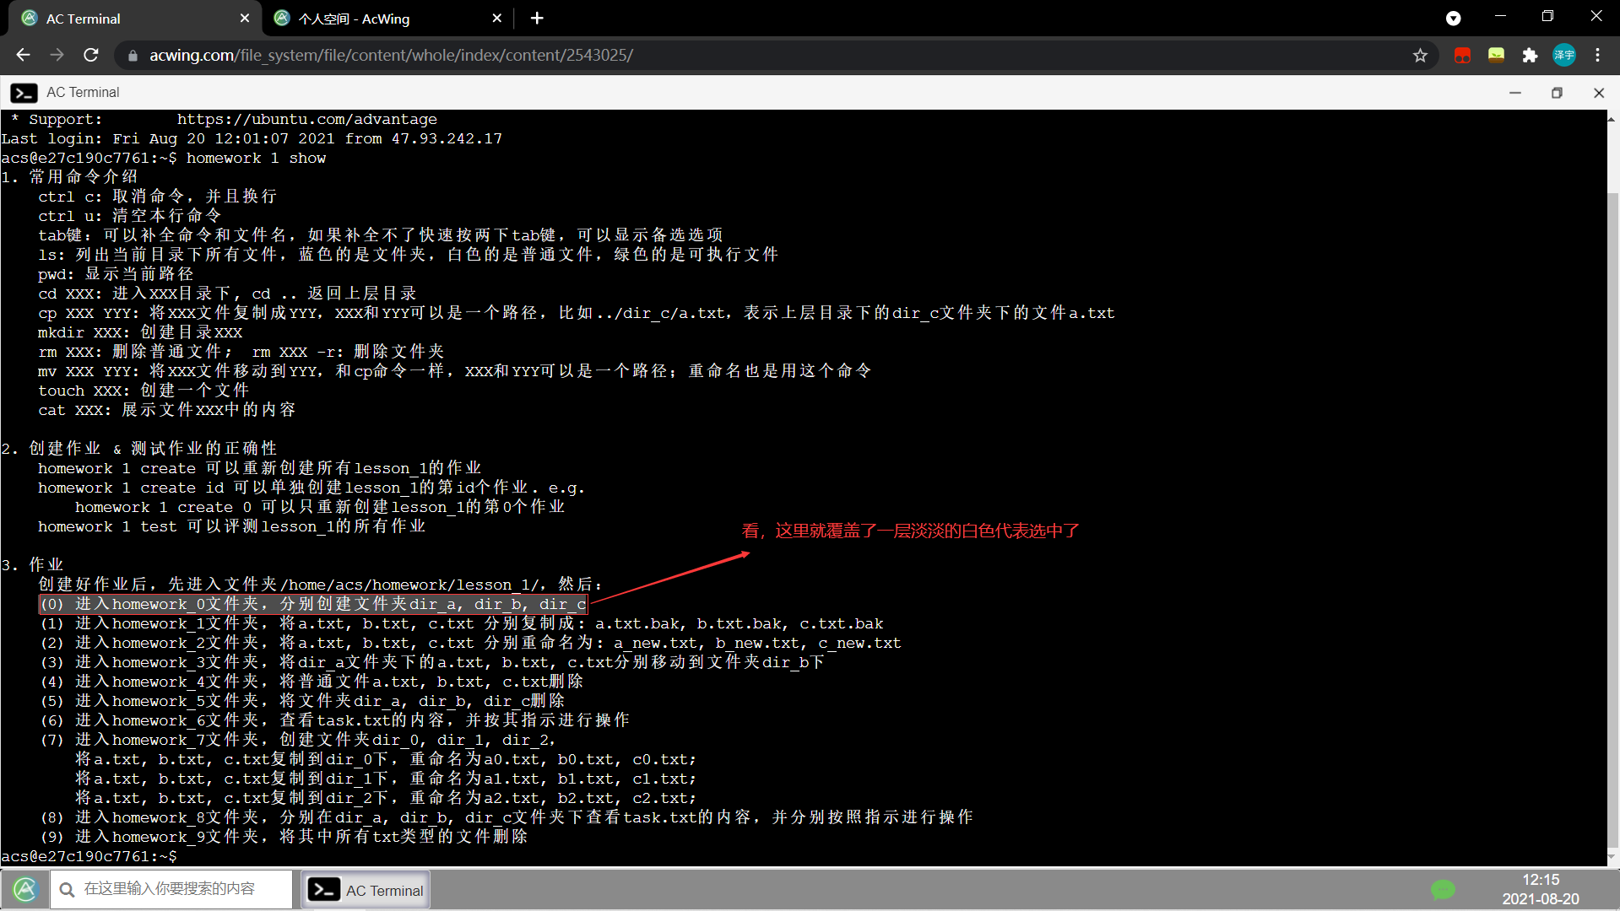
Task: Open the green chat bubble icon
Action: click(1443, 889)
